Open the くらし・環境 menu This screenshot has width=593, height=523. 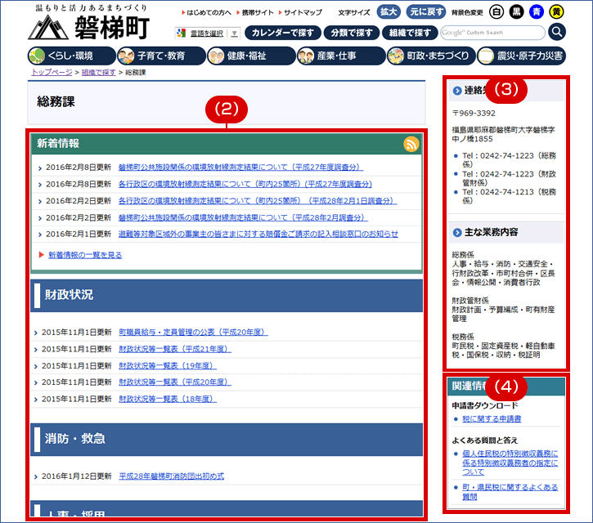point(72,56)
